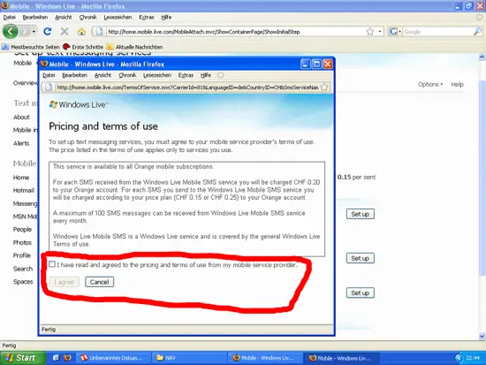Bookmark page with star in main address bar
Viewport: 486px width, 365px height.
point(370,31)
